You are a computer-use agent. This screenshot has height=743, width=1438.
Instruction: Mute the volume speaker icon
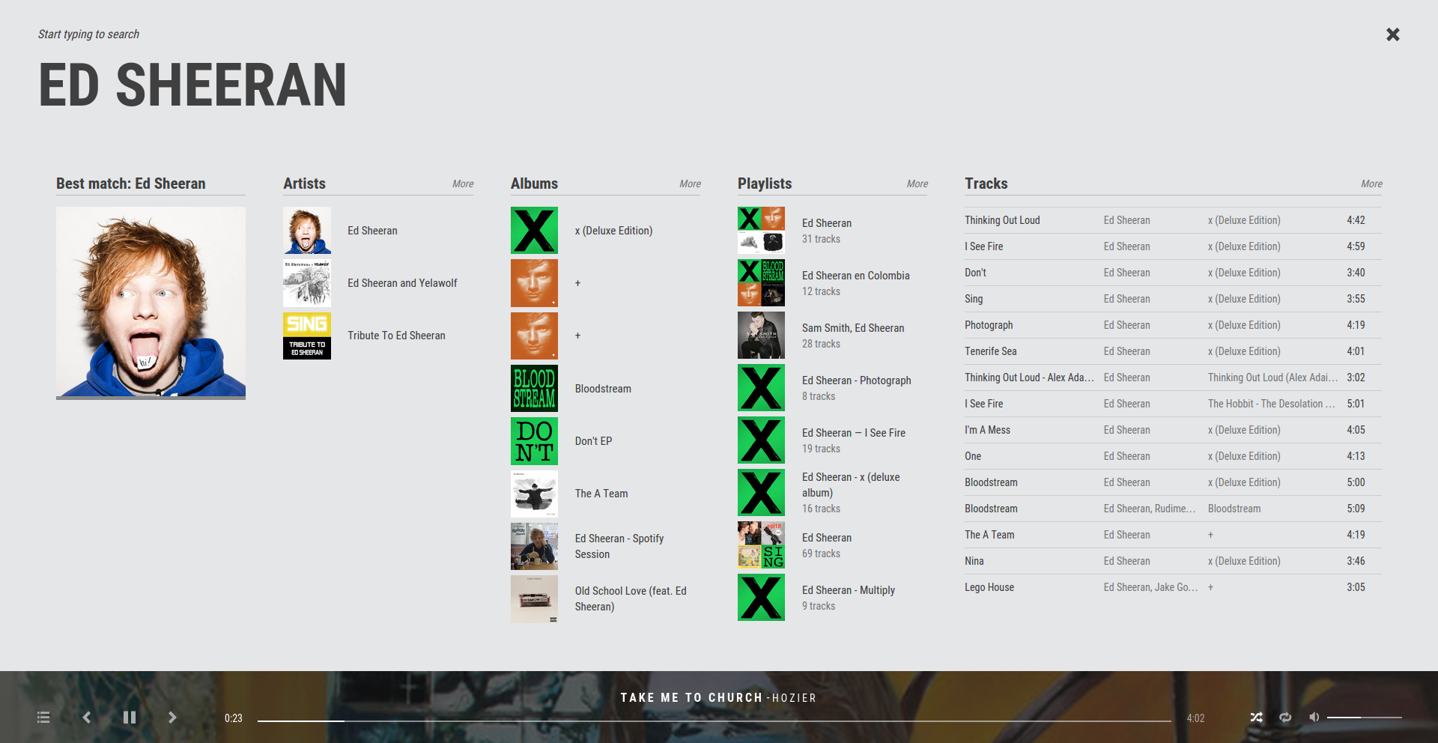point(1314,718)
